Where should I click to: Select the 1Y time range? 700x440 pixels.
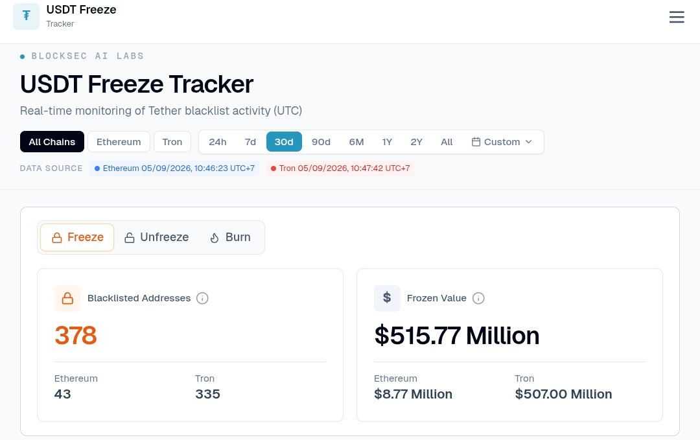(387, 142)
